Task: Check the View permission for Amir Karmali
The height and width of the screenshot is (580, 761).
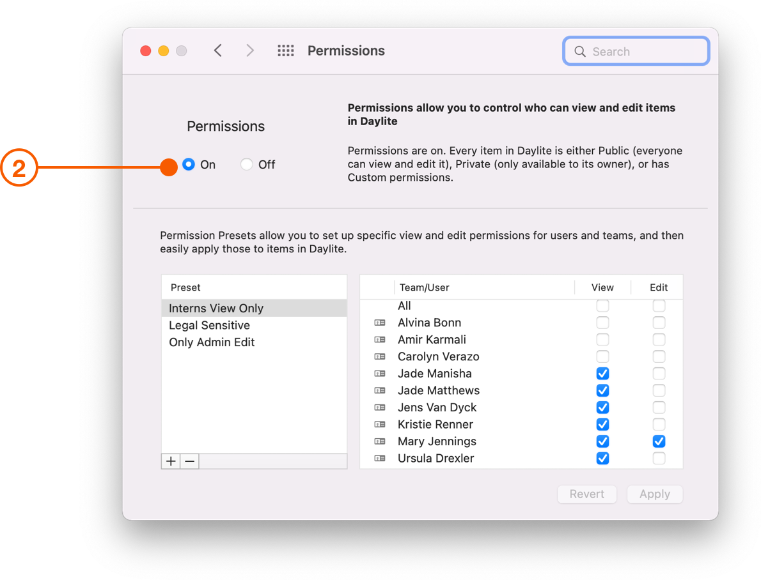Action: (x=602, y=339)
